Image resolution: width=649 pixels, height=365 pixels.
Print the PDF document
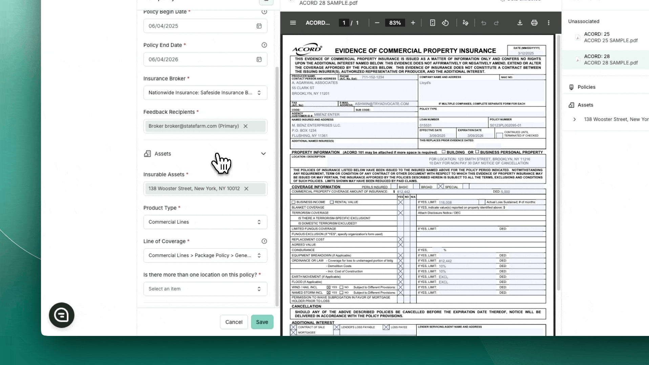coord(534,23)
